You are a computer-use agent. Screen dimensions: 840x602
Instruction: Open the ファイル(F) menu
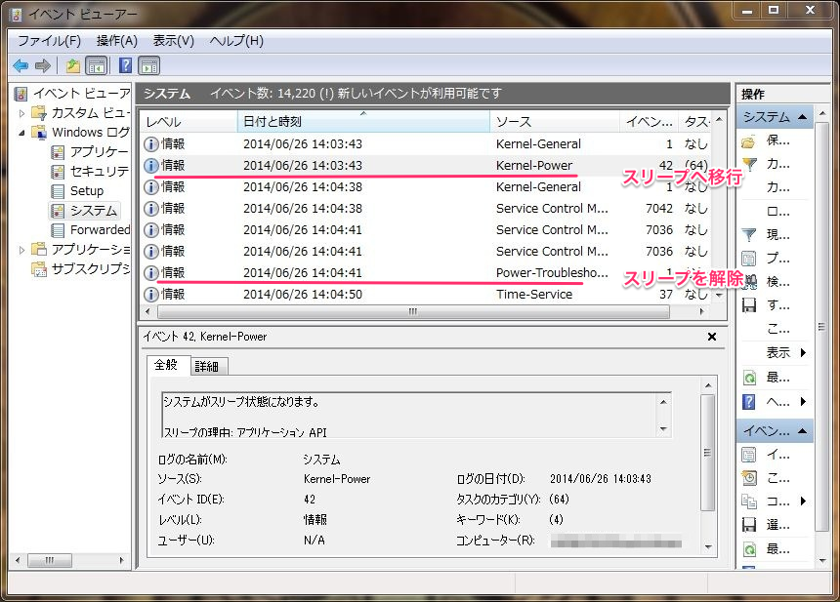coord(49,41)
